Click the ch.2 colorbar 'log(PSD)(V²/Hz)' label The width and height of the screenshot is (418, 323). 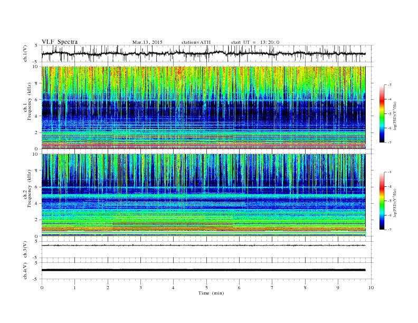[395, 203]
